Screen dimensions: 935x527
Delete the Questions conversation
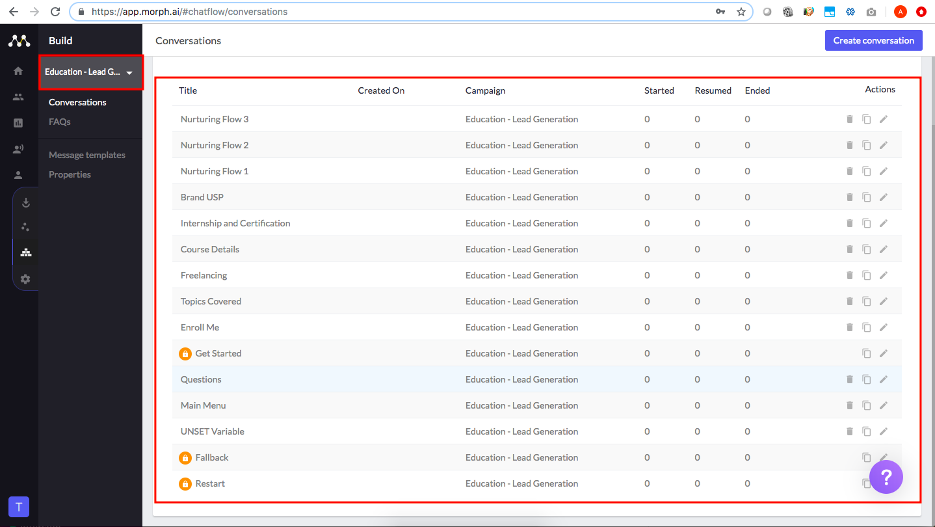849,379
